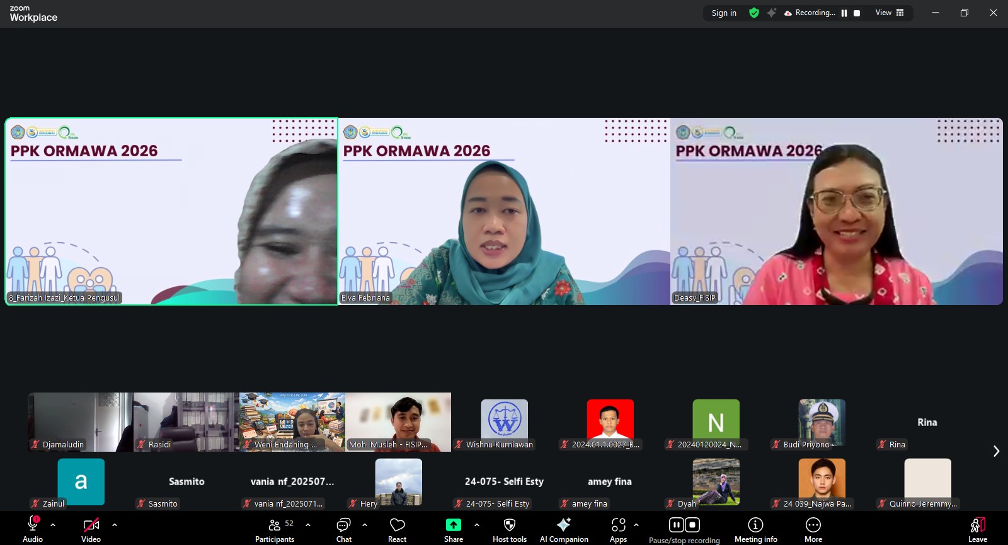
Task: Click the Sign in button
Action: point(724,13)
